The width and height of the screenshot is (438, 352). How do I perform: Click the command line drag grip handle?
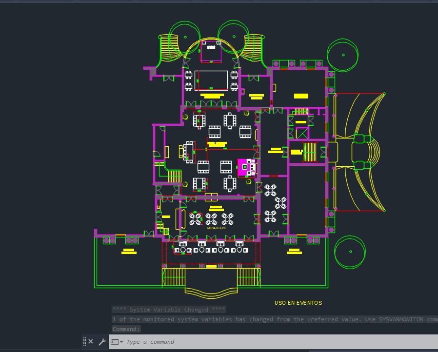point(84,342)
